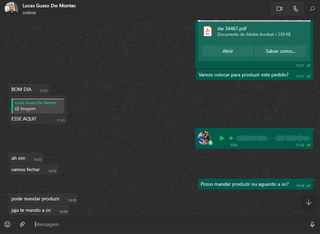Open the emoji picker
Image resolution: width=320 pixels, height=234 pixels.
[x=7, y=224]
